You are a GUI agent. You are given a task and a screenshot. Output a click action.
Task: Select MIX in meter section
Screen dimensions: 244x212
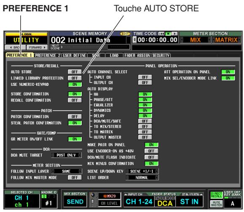pos(196,40)
